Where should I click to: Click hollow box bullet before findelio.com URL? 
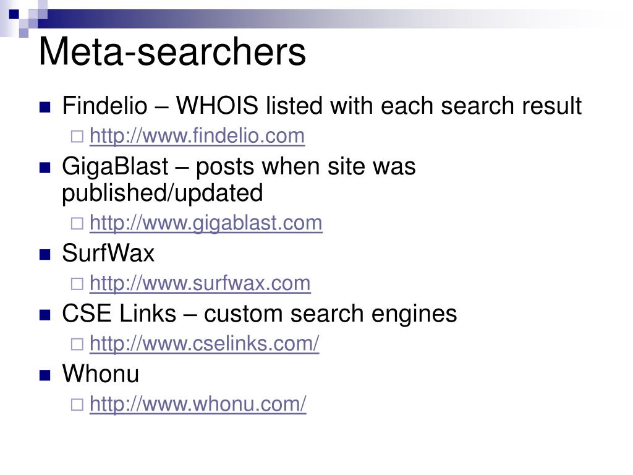pos(77,137)
